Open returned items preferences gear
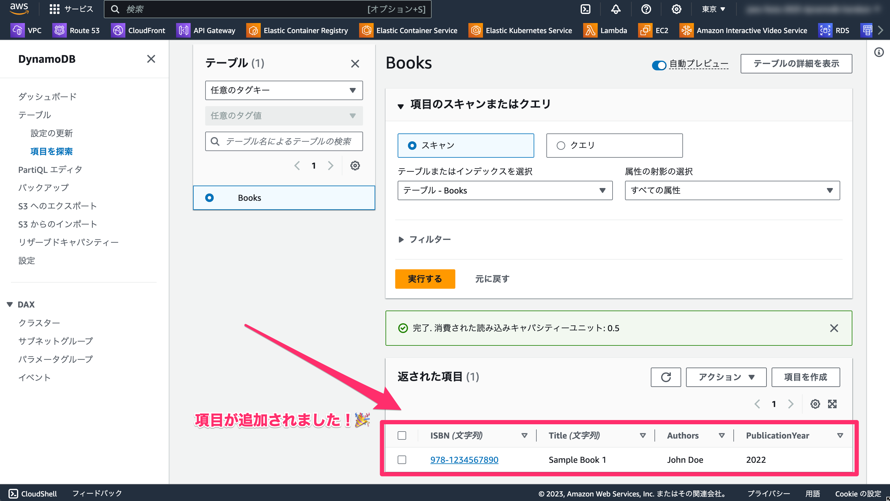This screenshot has height=501, width=890. pyautogui.click(x=815, y=404)
